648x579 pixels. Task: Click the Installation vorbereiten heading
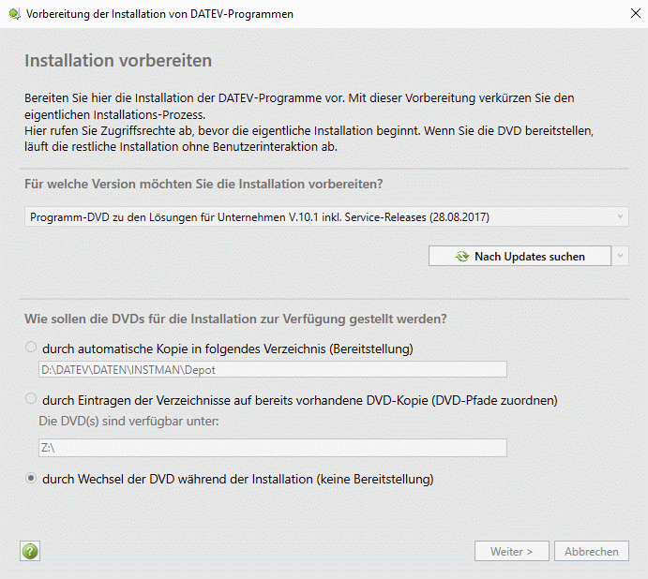click(x=118, y=60)
